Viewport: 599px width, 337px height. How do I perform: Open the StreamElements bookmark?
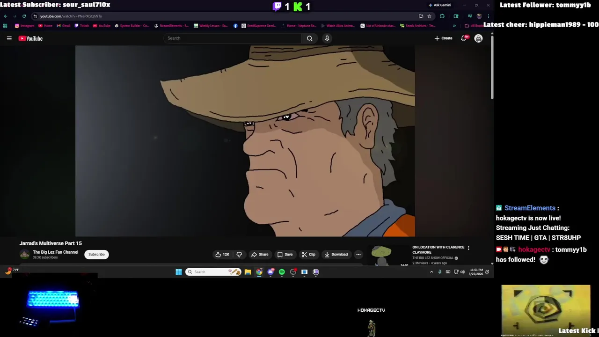click(171, 26)
